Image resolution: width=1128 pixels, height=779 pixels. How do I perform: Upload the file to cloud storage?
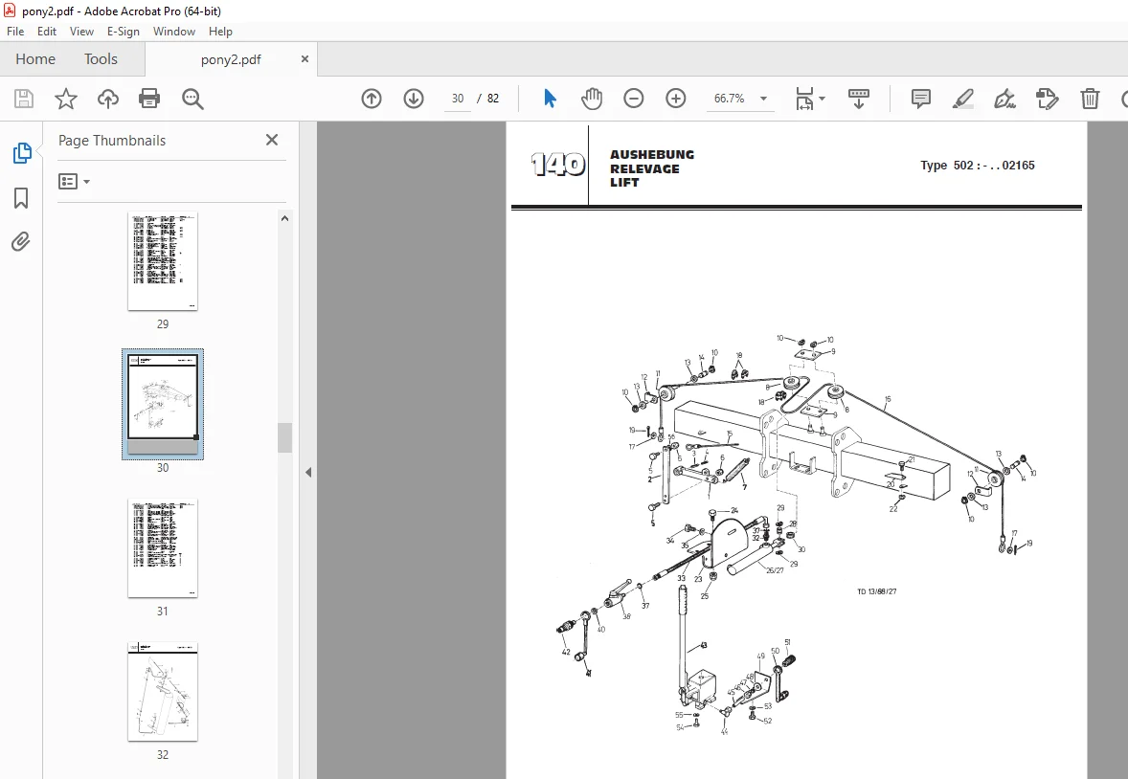click(108, 99)
